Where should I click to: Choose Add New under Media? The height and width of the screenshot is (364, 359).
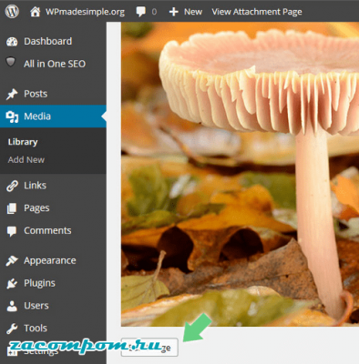26,159
